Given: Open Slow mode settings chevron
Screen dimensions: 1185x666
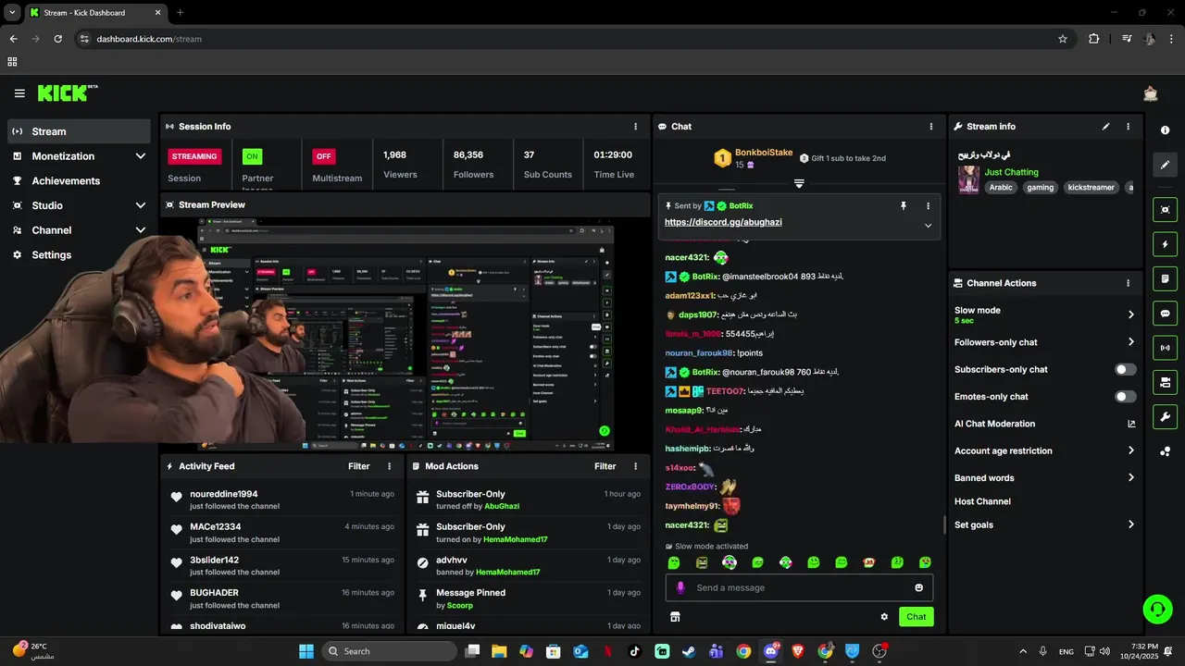Looking at the screenshot, I should (x=1130, y=314).
